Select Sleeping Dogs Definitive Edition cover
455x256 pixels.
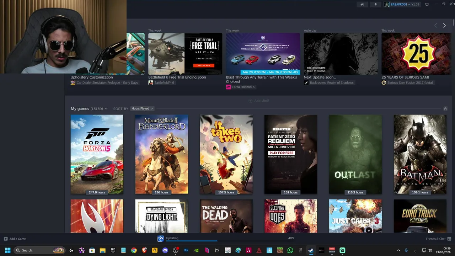(x=291, y=216)
